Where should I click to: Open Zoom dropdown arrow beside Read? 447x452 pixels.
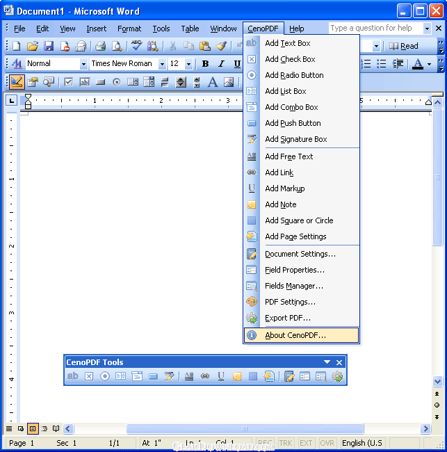tap(376, 46)
